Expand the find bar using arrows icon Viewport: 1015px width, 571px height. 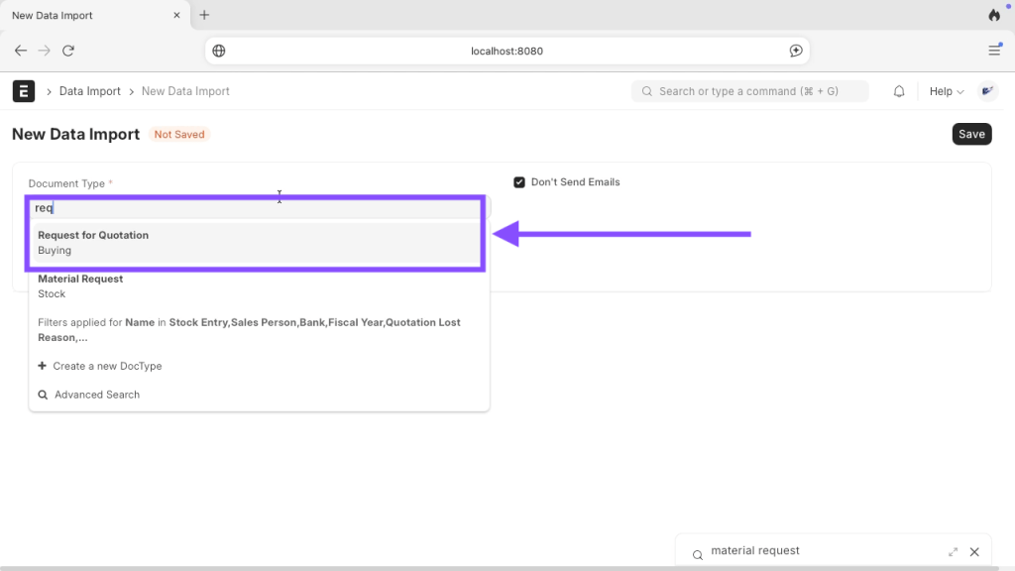click(x=953, y=552)
